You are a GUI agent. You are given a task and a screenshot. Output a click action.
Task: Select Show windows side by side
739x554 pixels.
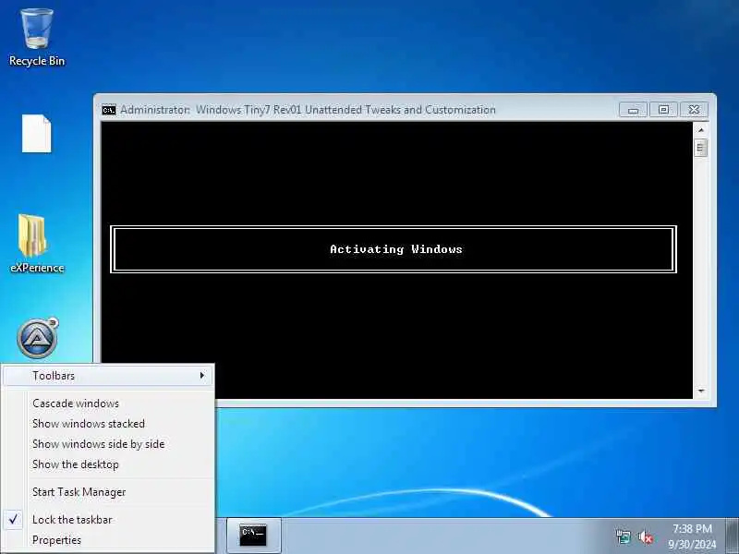coord(108,444)
